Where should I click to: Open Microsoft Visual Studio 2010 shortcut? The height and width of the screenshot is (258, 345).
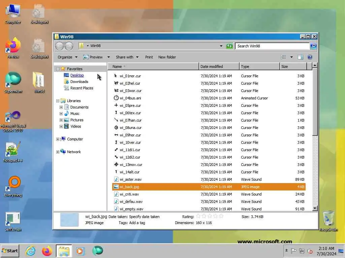tap(13, 121)
